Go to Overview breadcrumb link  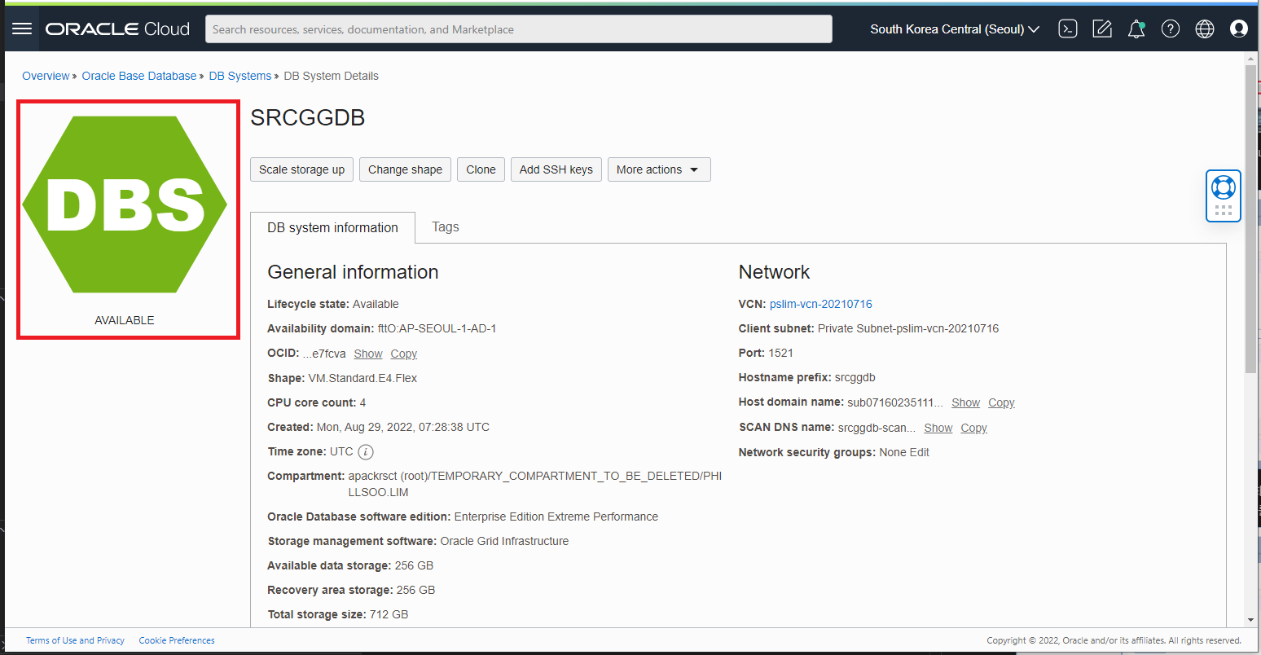click(46, 76)
